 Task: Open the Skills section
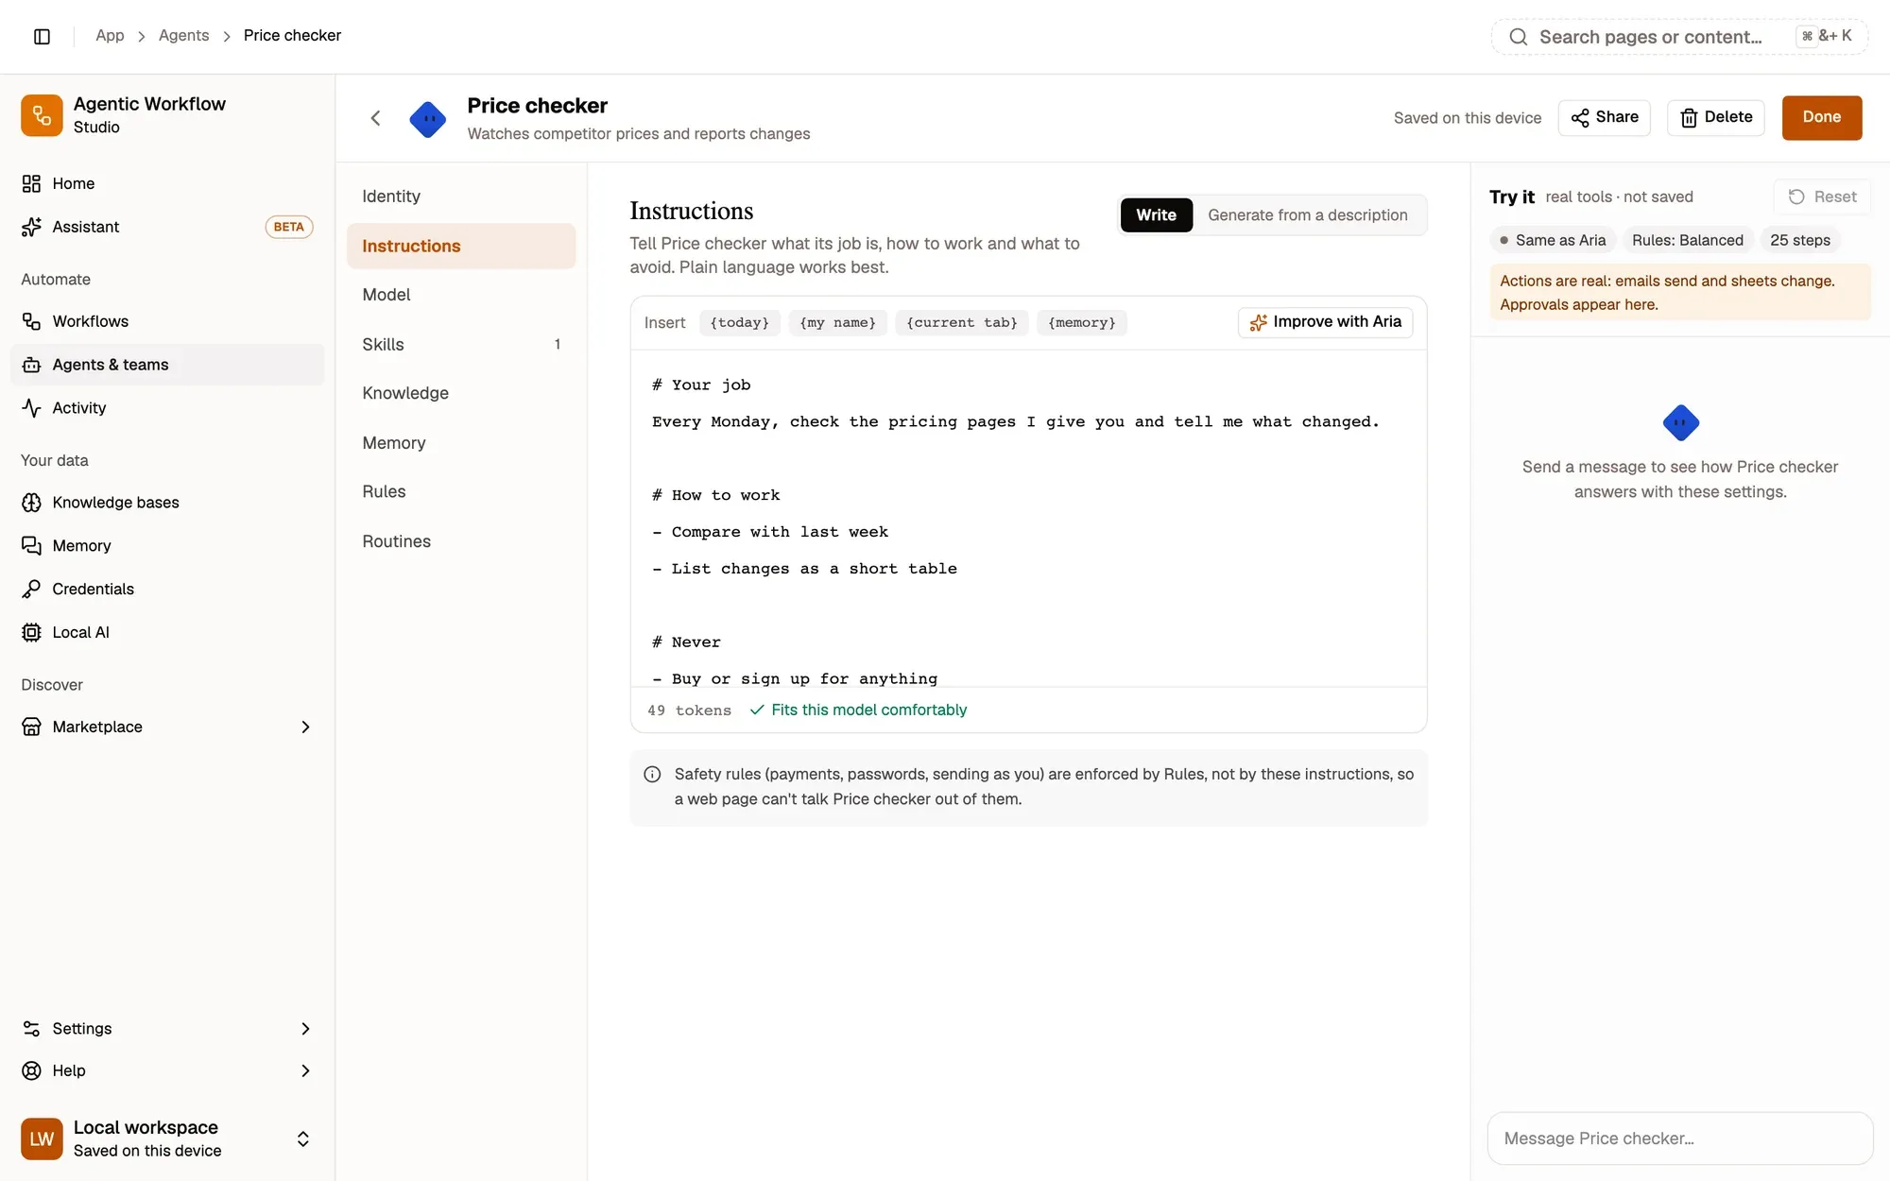coord(461,345)
